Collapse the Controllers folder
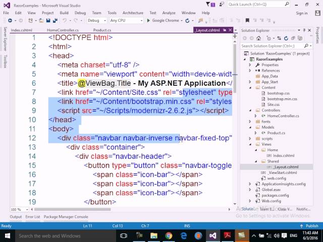This screenshot has height=242, width=323. [250, 110]
